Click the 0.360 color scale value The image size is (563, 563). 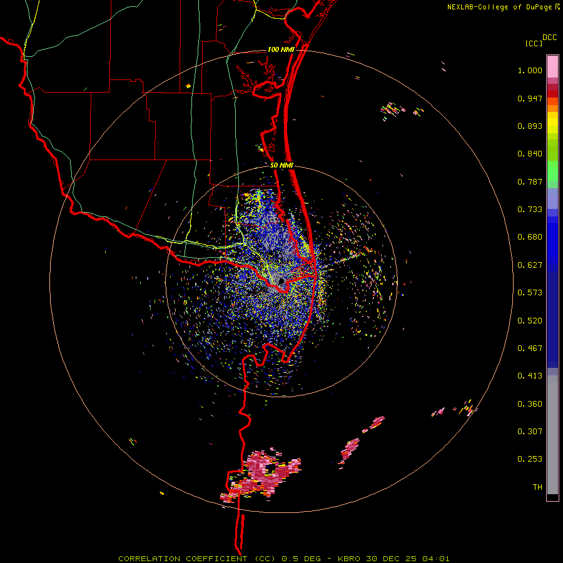pos(530,404)
